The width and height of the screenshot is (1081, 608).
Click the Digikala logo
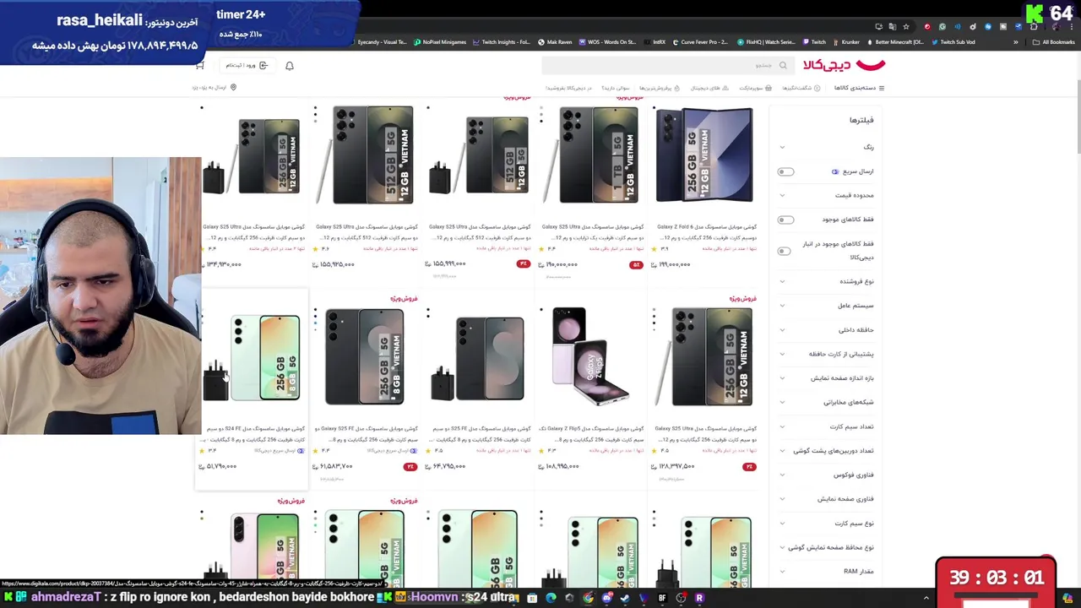coord(845,65)
